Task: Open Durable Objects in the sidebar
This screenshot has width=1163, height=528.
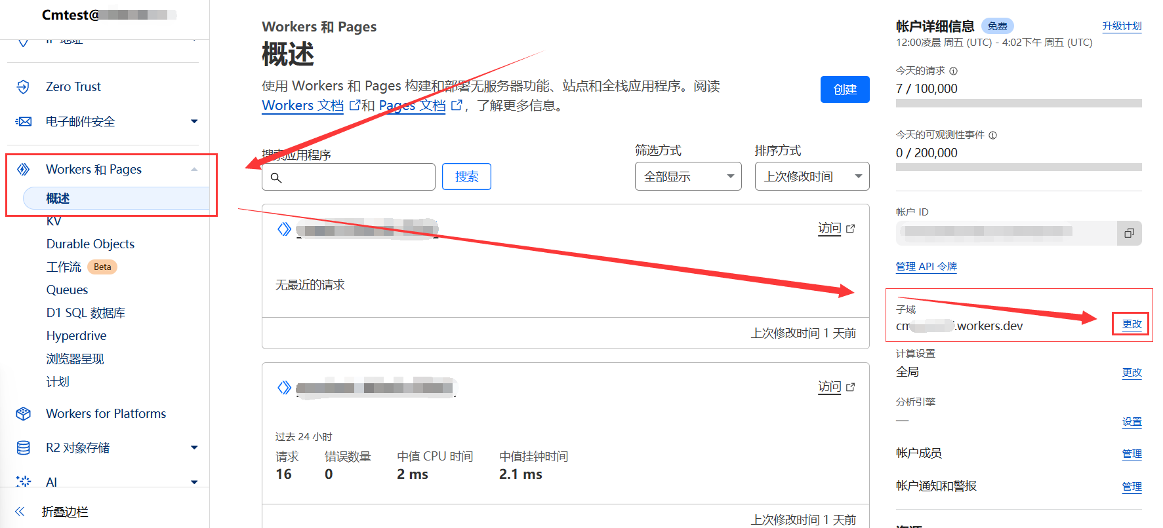Action: (x=91, y=244)
